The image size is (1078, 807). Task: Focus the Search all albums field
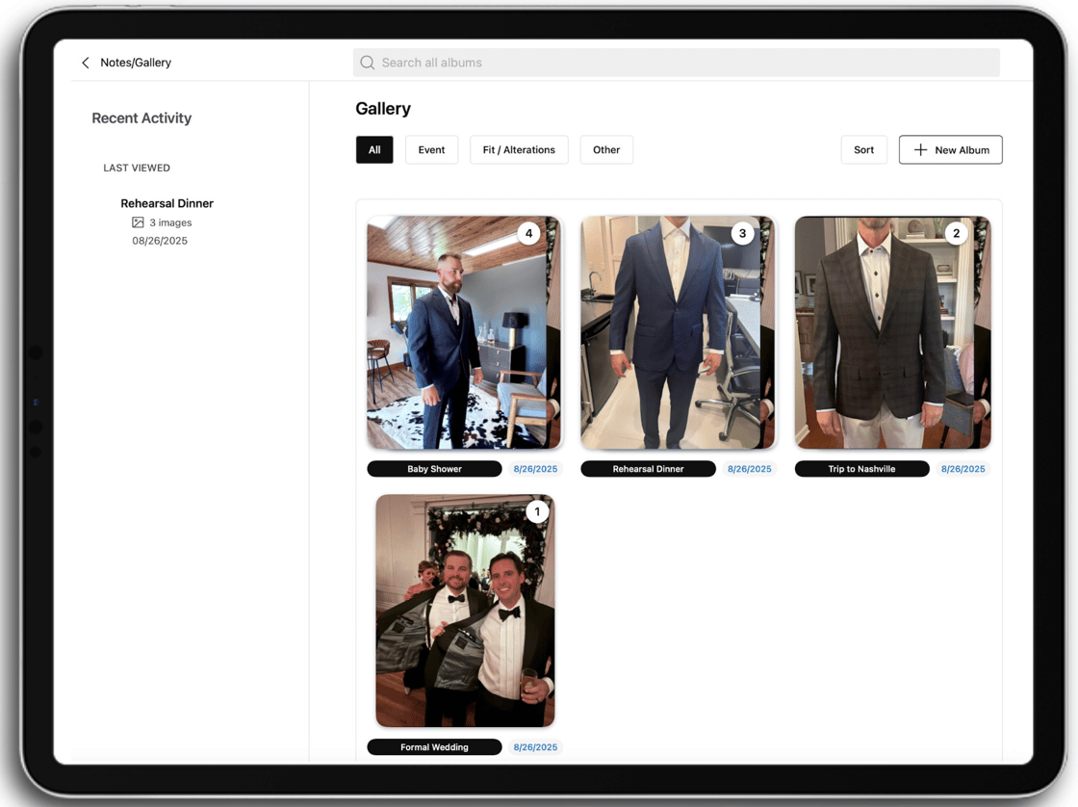coord(677,63)
